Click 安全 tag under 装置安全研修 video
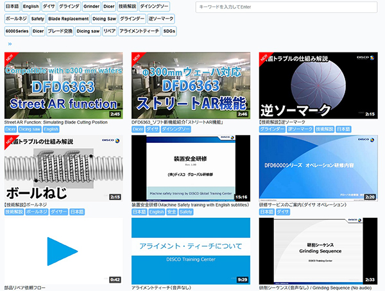This screenshot has width=385, height=291. click(x=171, y=212)
